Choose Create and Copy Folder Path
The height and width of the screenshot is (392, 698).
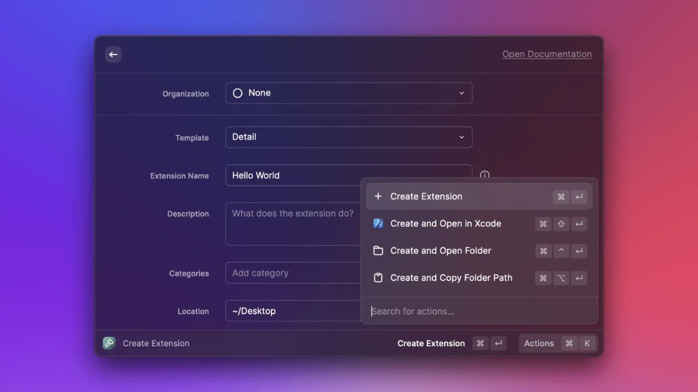pyautogui.click(x=479, y=278)
